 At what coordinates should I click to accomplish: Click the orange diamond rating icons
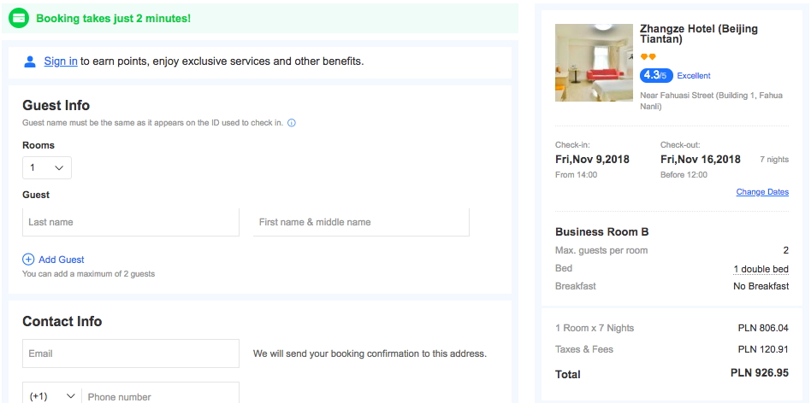click(648, 56)
